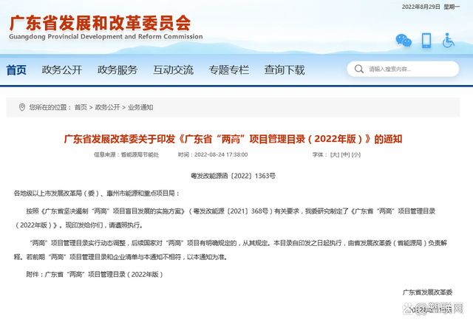Viewport: 473px width, 325px height.
Task: Open the 首页 navigation tab
Action: [x=16, y=70]
